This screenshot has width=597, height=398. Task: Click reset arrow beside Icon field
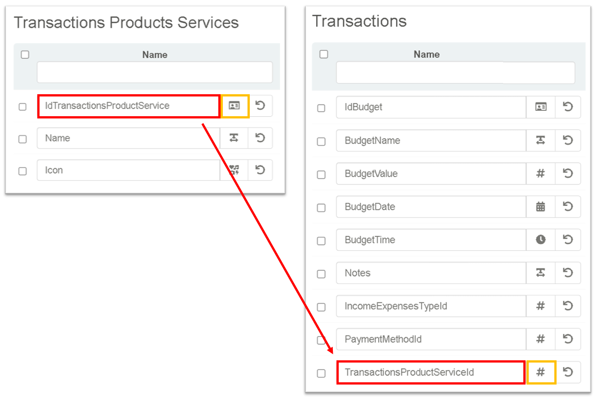coord(260,170)
